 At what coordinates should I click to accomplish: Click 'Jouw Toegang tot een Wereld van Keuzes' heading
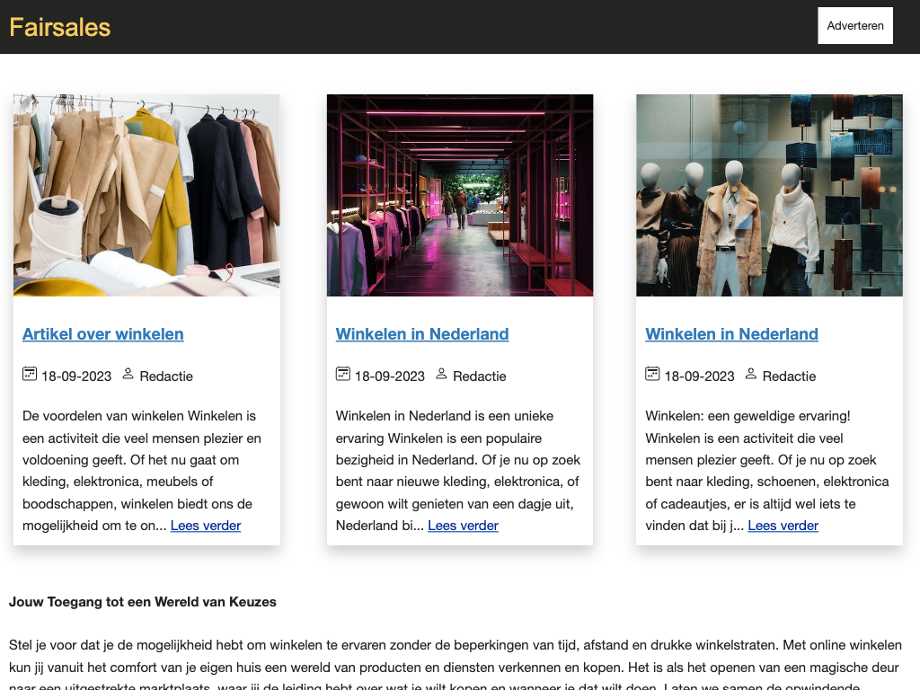tap(143, 602)
